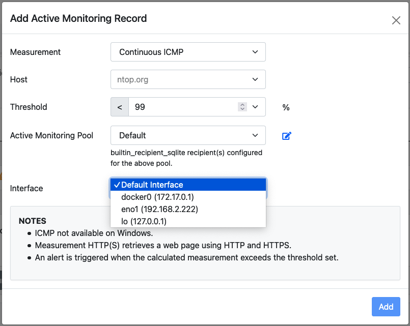The width and height of the screenshot is (410, 326).
Task: Open the Measurement dropdown showing Continuous ICMP
Action: coord(188,52)
